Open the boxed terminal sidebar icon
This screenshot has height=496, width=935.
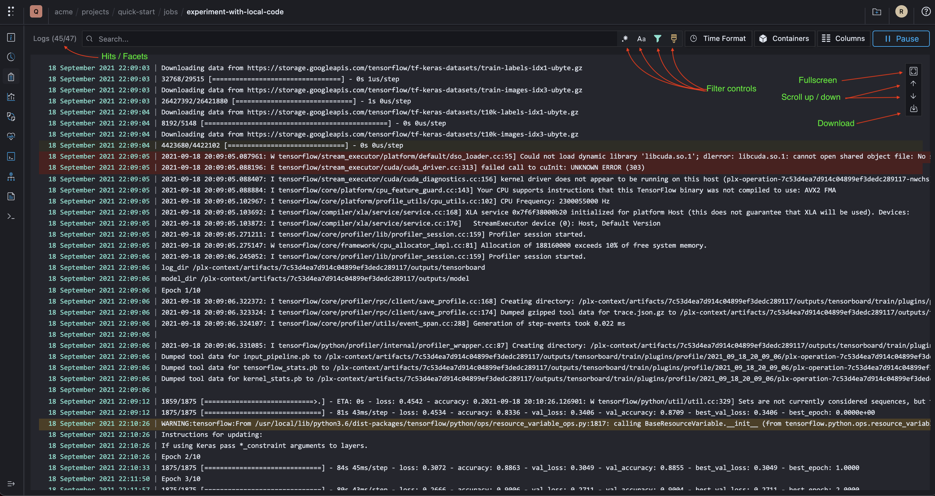coord(11,157)
